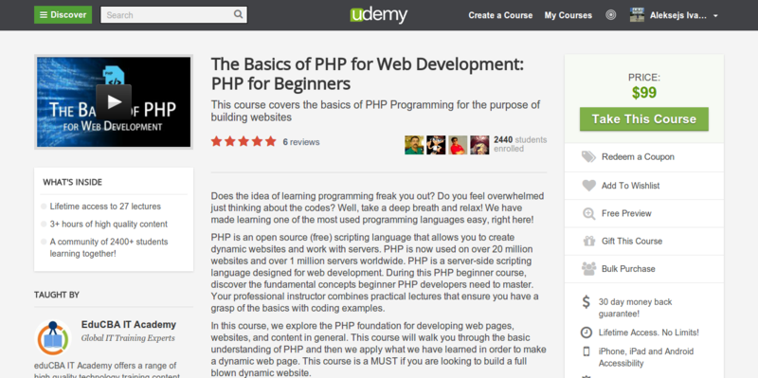Click the gift box icon
The image size is (758, 378).
click(x=588, y=241)
